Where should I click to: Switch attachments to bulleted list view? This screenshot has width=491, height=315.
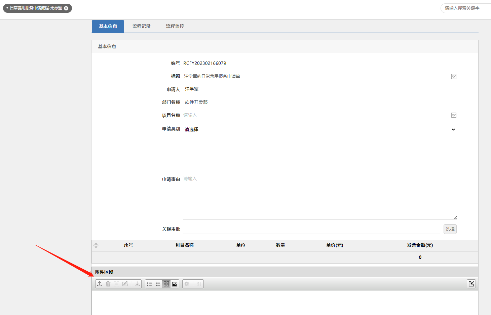[150, 284]
